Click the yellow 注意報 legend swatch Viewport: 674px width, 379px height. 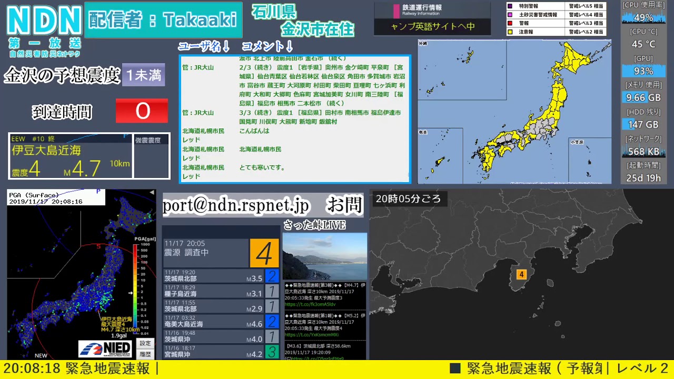pos(510,32)
